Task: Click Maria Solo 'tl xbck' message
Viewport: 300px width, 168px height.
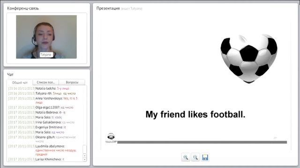Action: (x=35, y=117)
